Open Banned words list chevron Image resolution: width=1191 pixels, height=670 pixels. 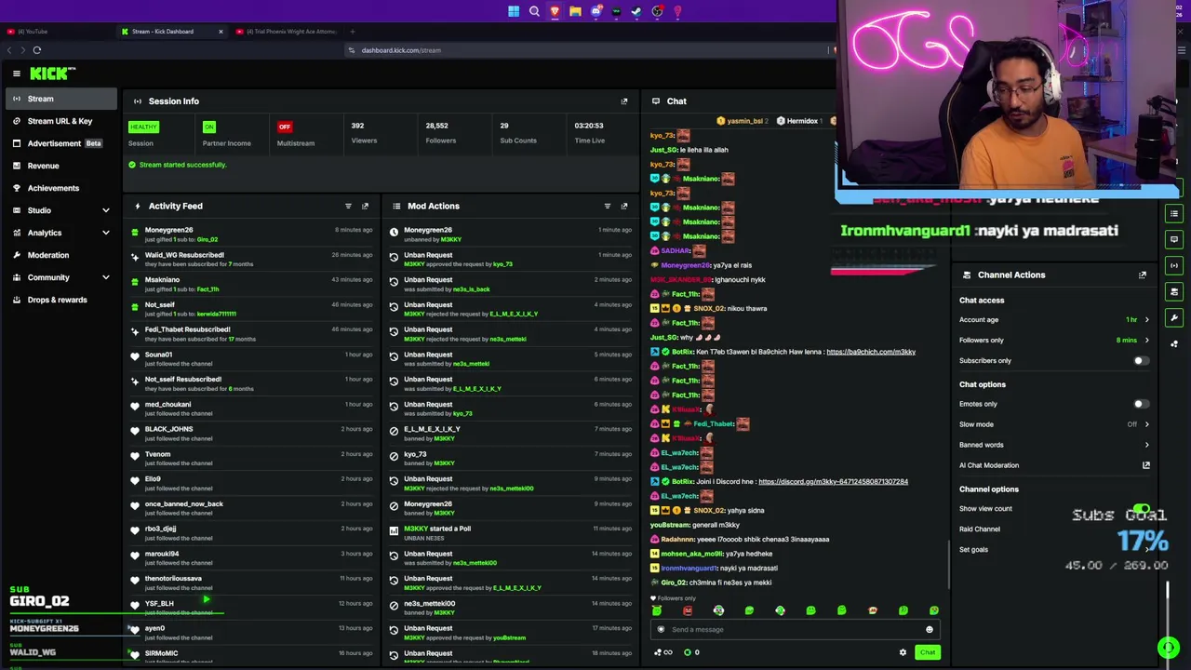pos(1146,445)
